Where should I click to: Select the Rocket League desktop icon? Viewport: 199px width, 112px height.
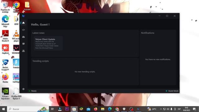click(5, 65)
